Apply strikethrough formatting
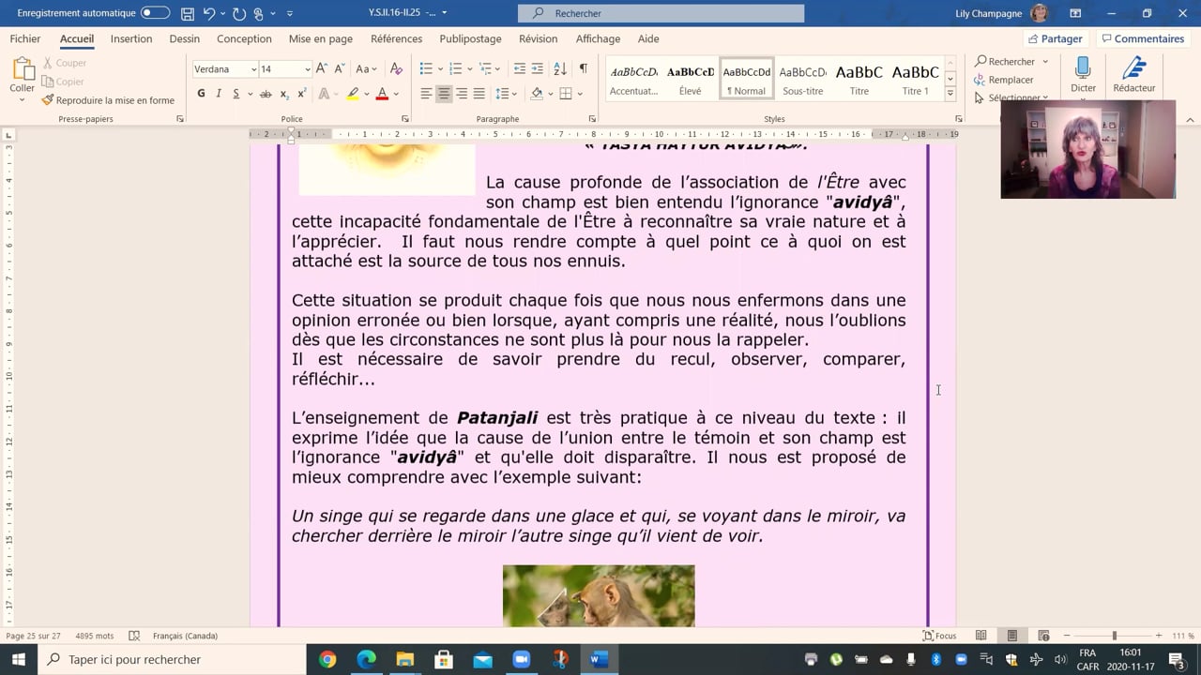Screen dimensions: 1201x675 pos(266,94)
